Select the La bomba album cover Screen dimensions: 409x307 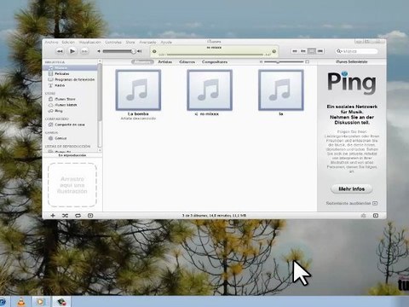click(138, 90)
